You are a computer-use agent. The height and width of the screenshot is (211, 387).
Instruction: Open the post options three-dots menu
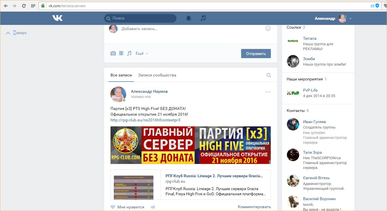click(268, 92)
